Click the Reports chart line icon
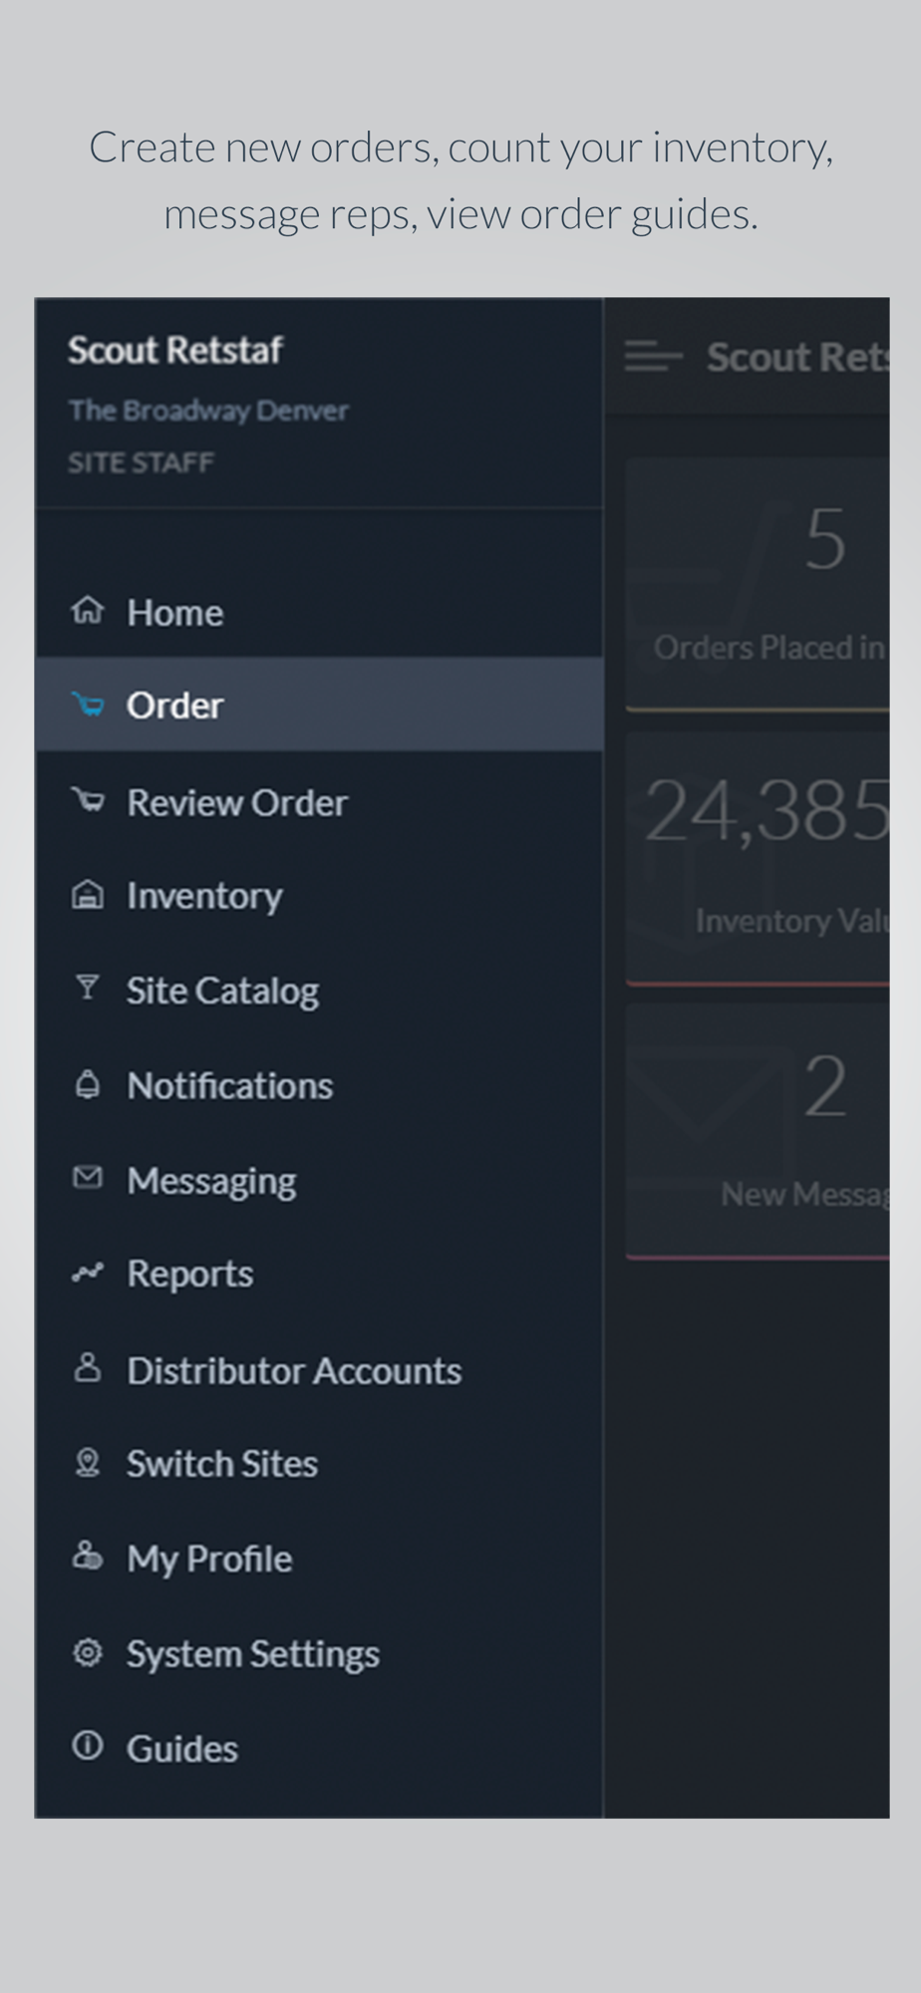Image resolution: width=921 pixels, height=1993 pixels. tap(88, 1272)
